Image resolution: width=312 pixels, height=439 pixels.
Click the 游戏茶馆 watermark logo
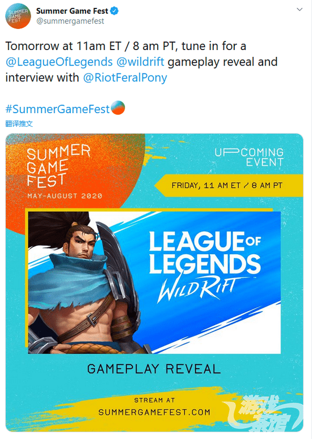[x=264, y=413]
